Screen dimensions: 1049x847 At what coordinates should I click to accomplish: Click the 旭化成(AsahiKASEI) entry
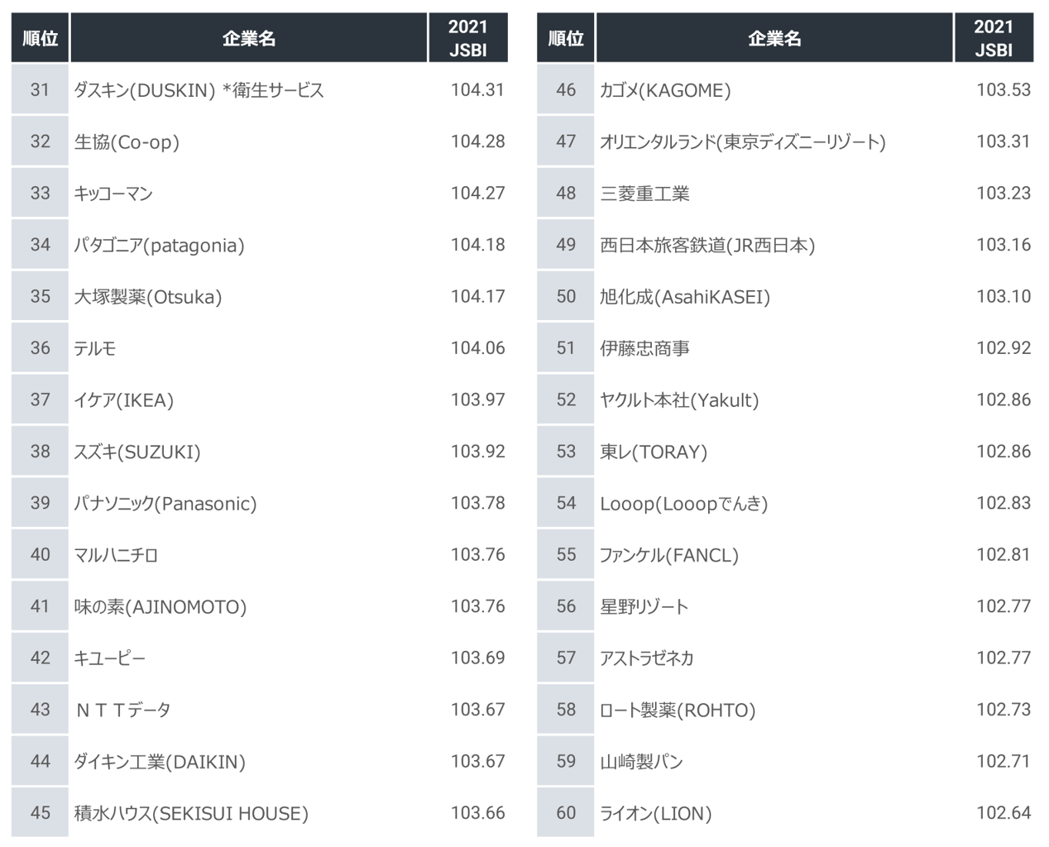click(685, 296)
